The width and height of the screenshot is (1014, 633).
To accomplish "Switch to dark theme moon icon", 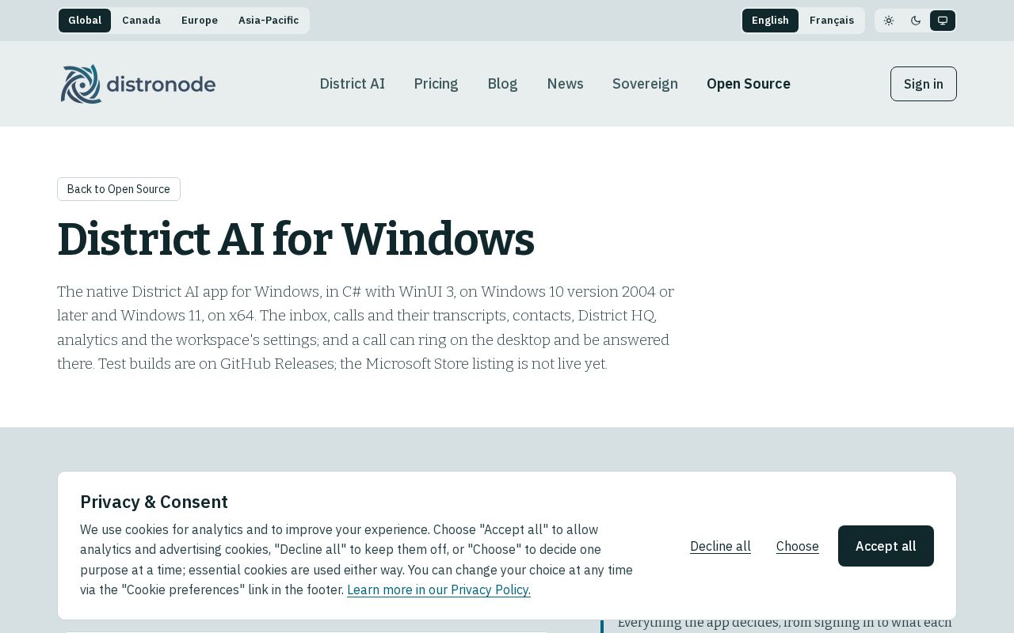I will [x=916, y=21].
